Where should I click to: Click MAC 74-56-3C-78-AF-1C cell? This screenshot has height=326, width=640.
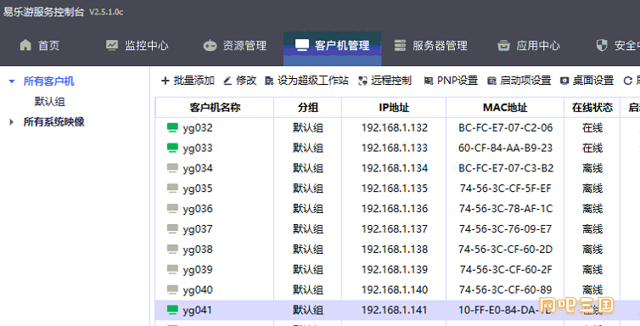coord(505,209)
